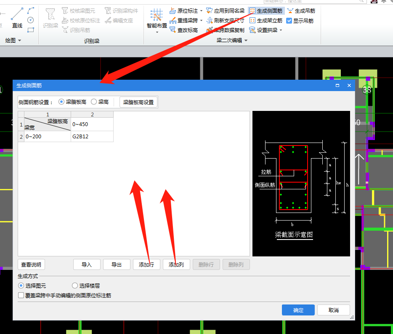Close the 生成侧面筋 dialog
The image size is (393, 334).
[349, 85]
